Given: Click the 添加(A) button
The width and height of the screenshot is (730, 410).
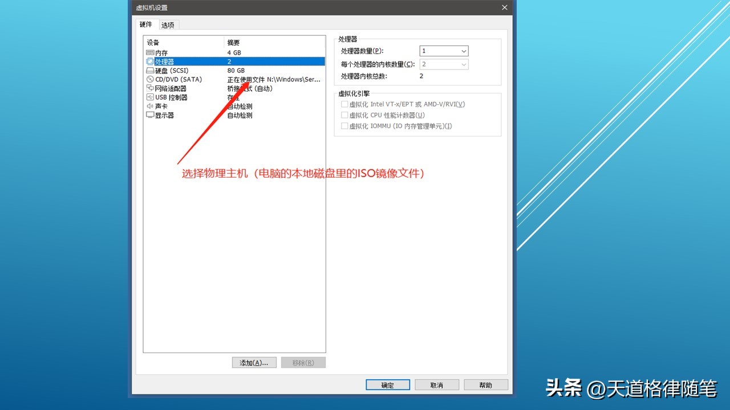Looking at the screenshot, I should (254, 362).
